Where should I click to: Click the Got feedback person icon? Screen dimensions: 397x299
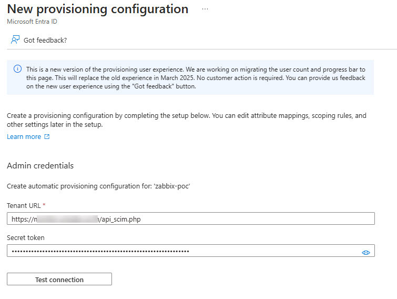point(15,40)
